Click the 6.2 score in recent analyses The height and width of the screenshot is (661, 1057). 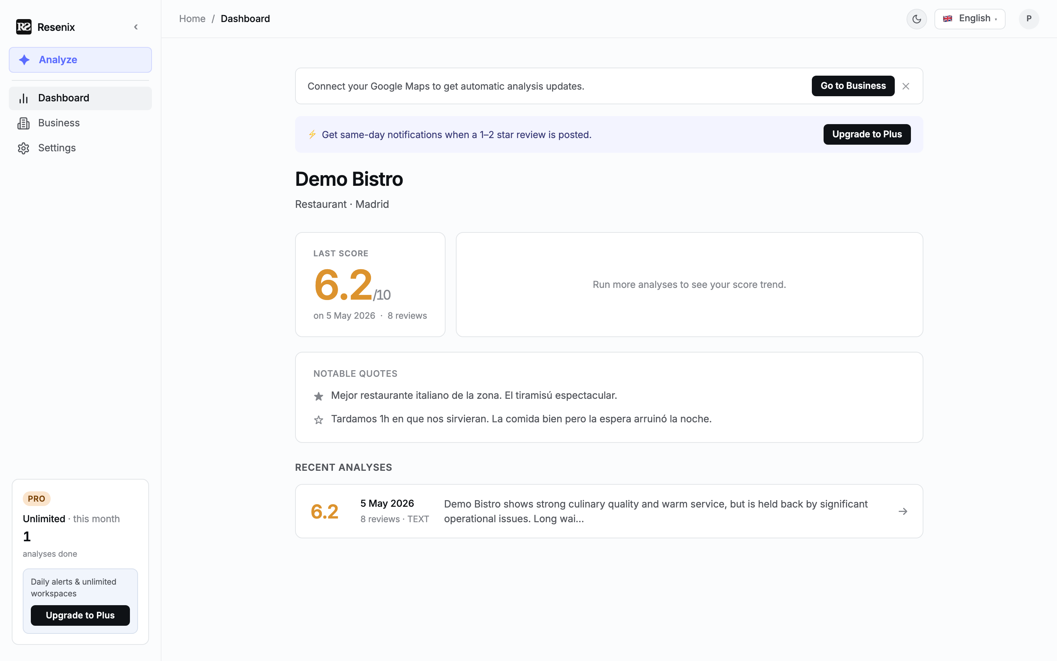(x=324, y=512)
